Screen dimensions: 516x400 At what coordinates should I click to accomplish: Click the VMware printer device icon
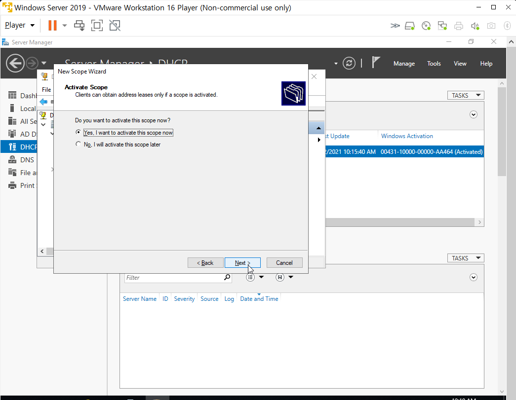coord(459,26)
